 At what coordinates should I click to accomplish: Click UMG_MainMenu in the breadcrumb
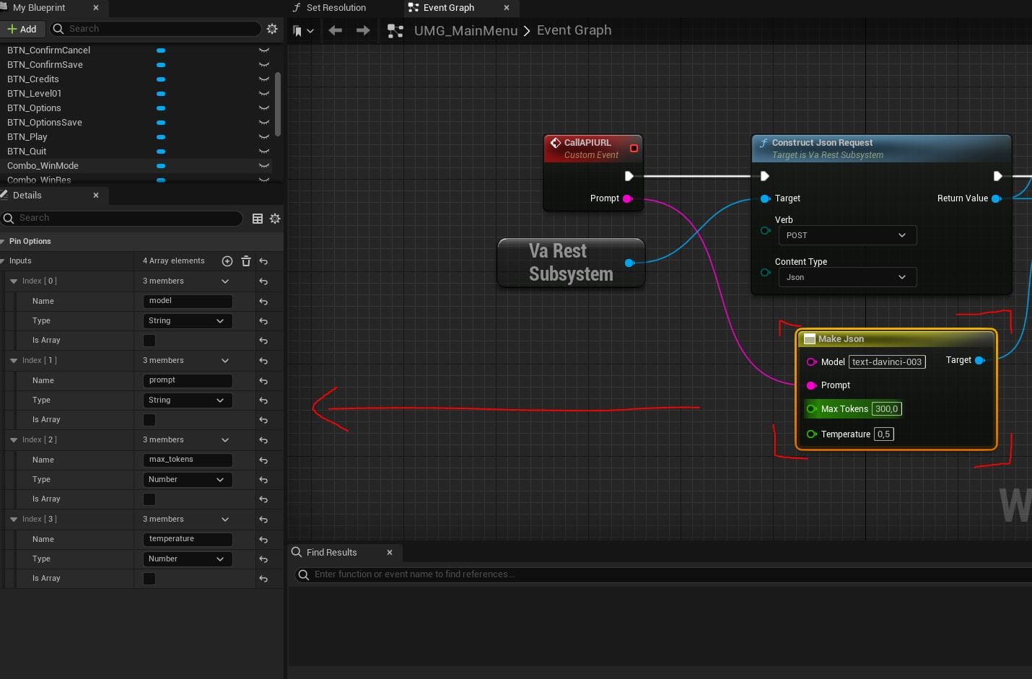point(465,30)
